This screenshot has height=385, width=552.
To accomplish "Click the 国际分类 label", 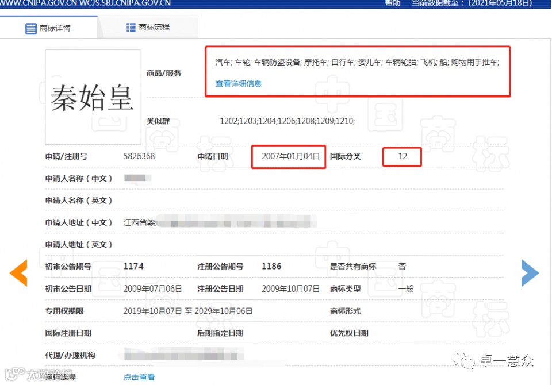I will [x=346, y=156].
